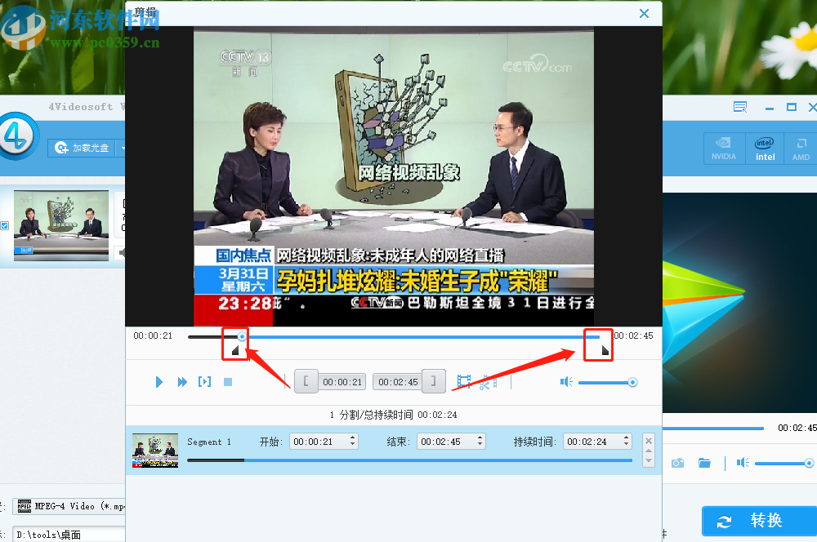
Task: Open the MPEG-4 Video format dropdown
Action: tap(69, 506)
